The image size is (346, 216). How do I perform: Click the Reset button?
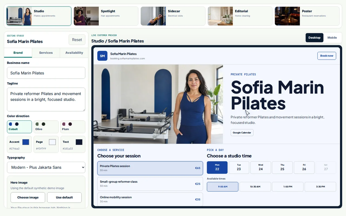coord(77,40)
